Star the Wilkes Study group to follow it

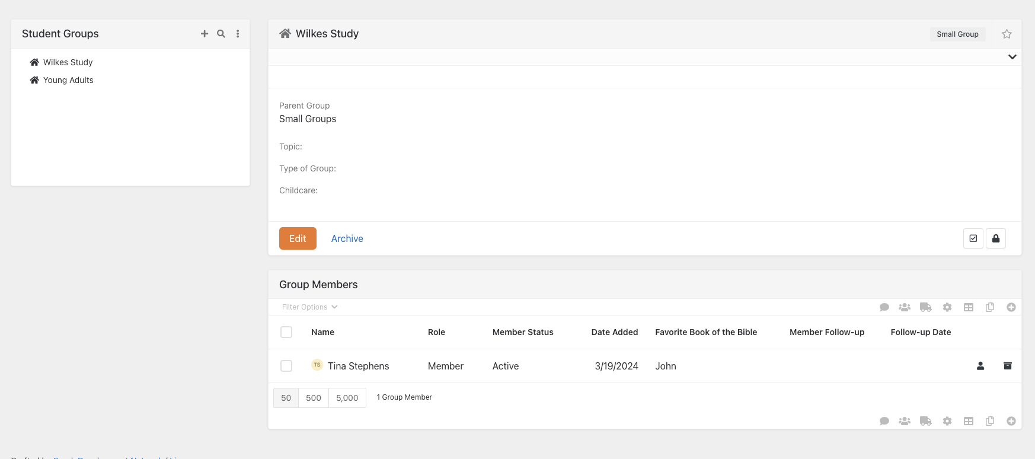pos(1007,34)
